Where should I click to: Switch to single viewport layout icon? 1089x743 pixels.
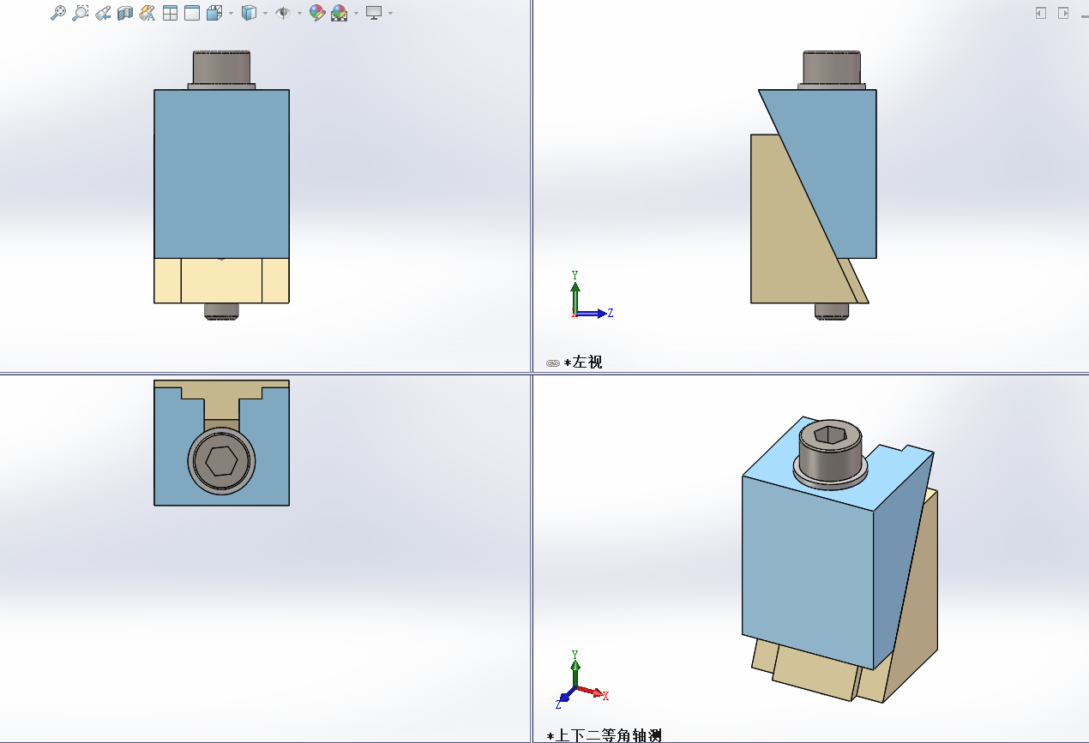click(x=192, y=13)
